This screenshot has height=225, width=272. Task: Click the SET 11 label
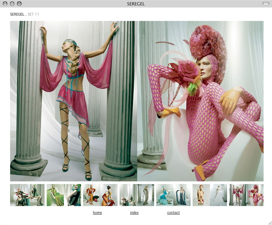pyautogui.click(x=33, y=14)
